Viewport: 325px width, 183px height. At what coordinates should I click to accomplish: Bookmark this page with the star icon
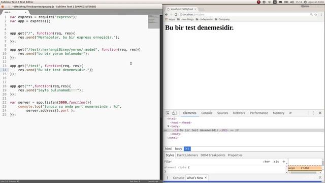pyautogui.click(x=316, y=15)
